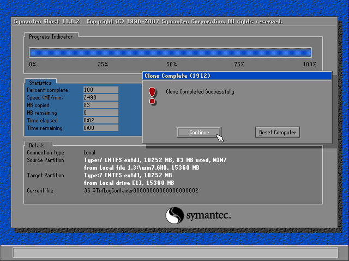
Task: Click the MB remaining value field
Action: pos(100,113)
